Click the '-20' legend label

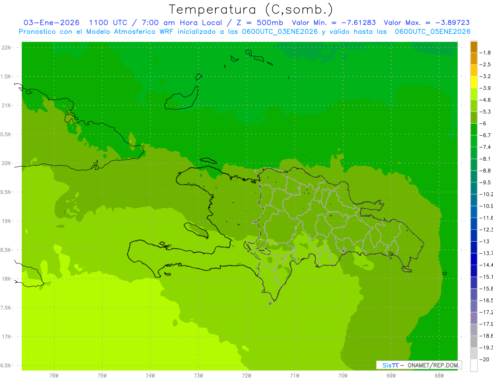click(484, 359)
